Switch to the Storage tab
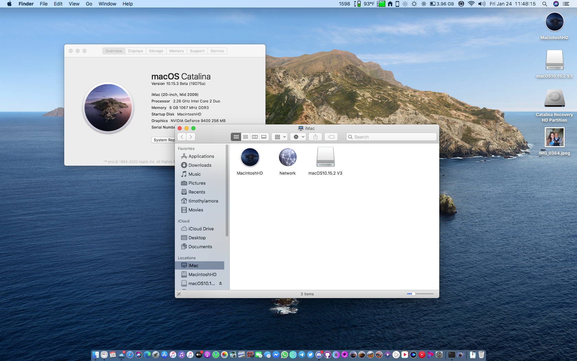577x361 pixels. point(156,51)
